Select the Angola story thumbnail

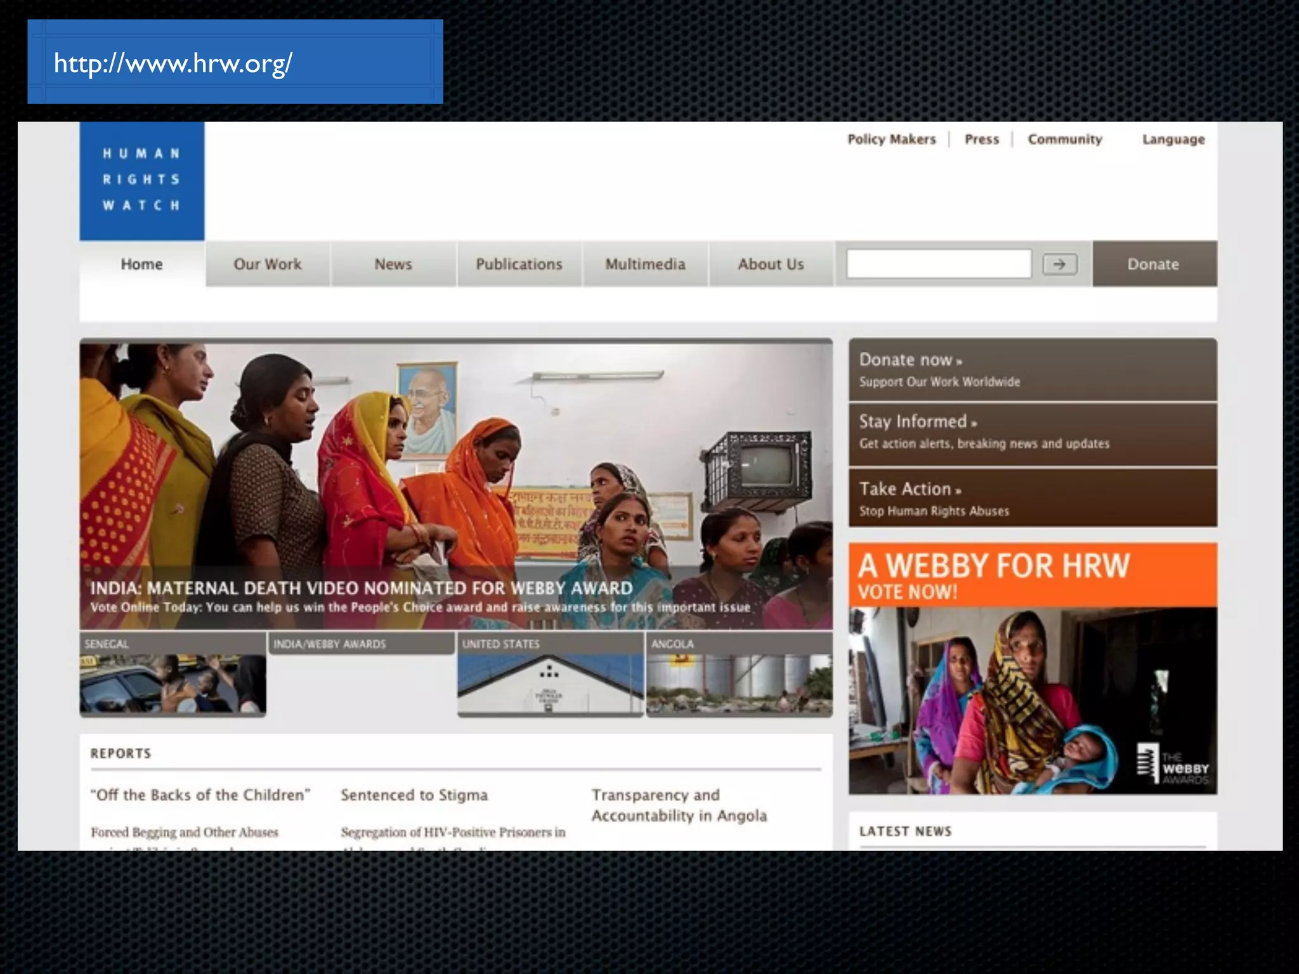[x=740, y=675]
